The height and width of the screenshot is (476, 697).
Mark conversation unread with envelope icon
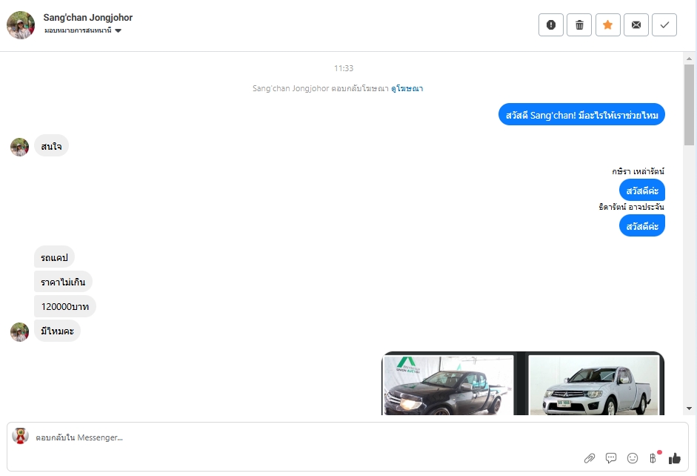[636, 25]
